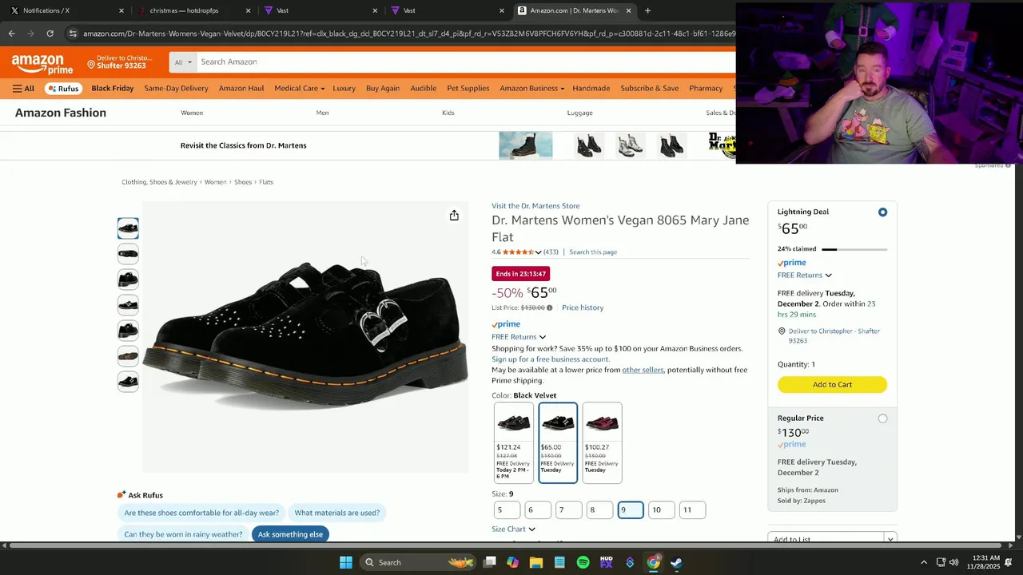
Task: Choose size 7
Action: [x=568, y=510]
